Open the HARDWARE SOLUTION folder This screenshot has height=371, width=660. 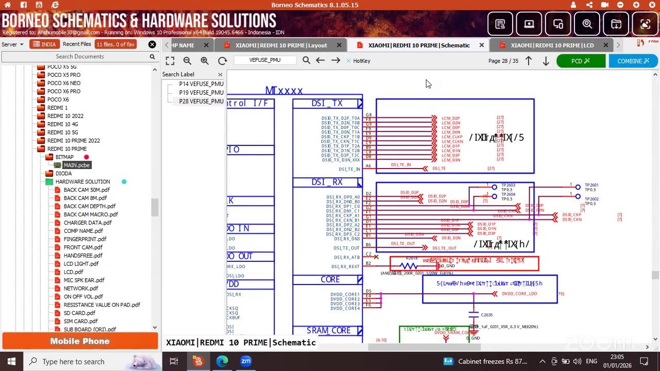tap(82, 182)
